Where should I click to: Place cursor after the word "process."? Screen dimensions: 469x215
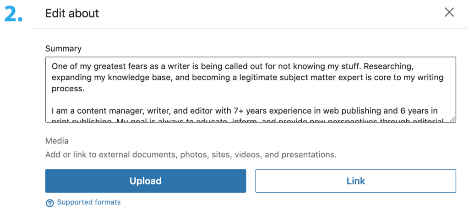[x=86, y=89]
